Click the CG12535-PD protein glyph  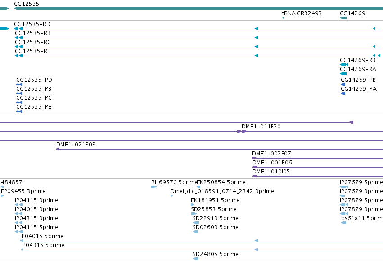tap(19, 84)
